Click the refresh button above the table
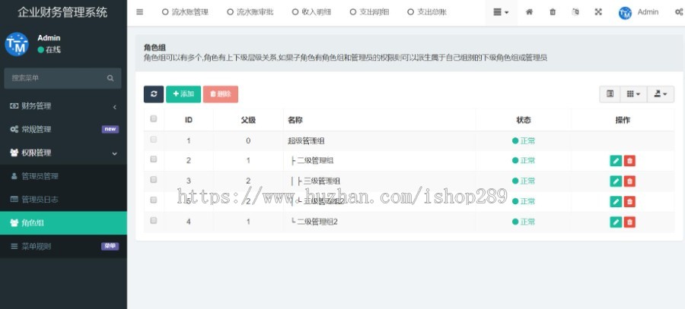Screen dimensions: 685x309 click(154, 94)
